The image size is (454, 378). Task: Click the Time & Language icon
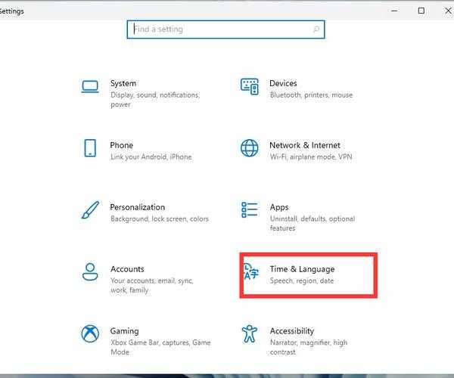click(250, 272)
